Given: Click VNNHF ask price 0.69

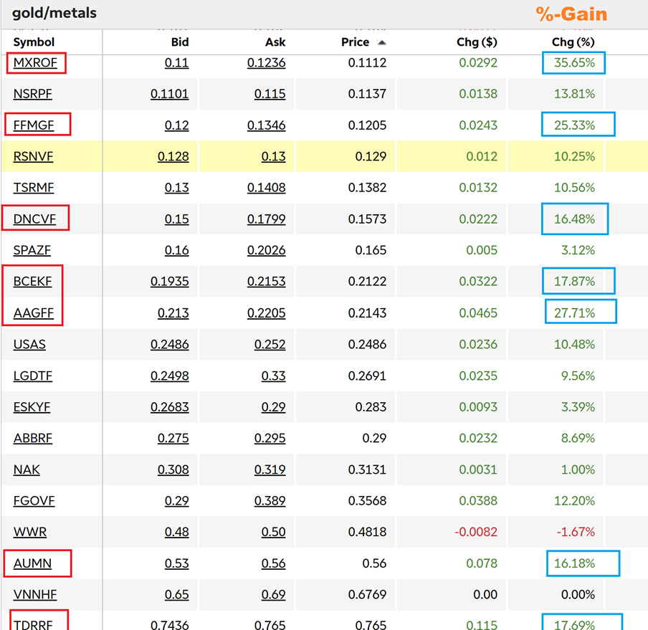Looking at the screenshot, I should 273,595.
